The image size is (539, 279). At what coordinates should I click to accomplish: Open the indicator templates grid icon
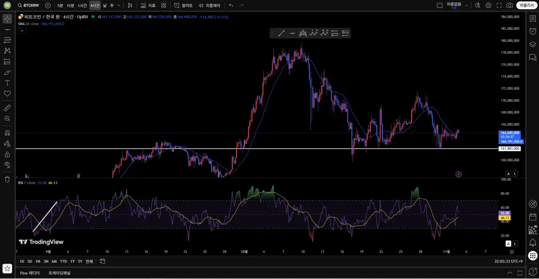coord(164,6)
